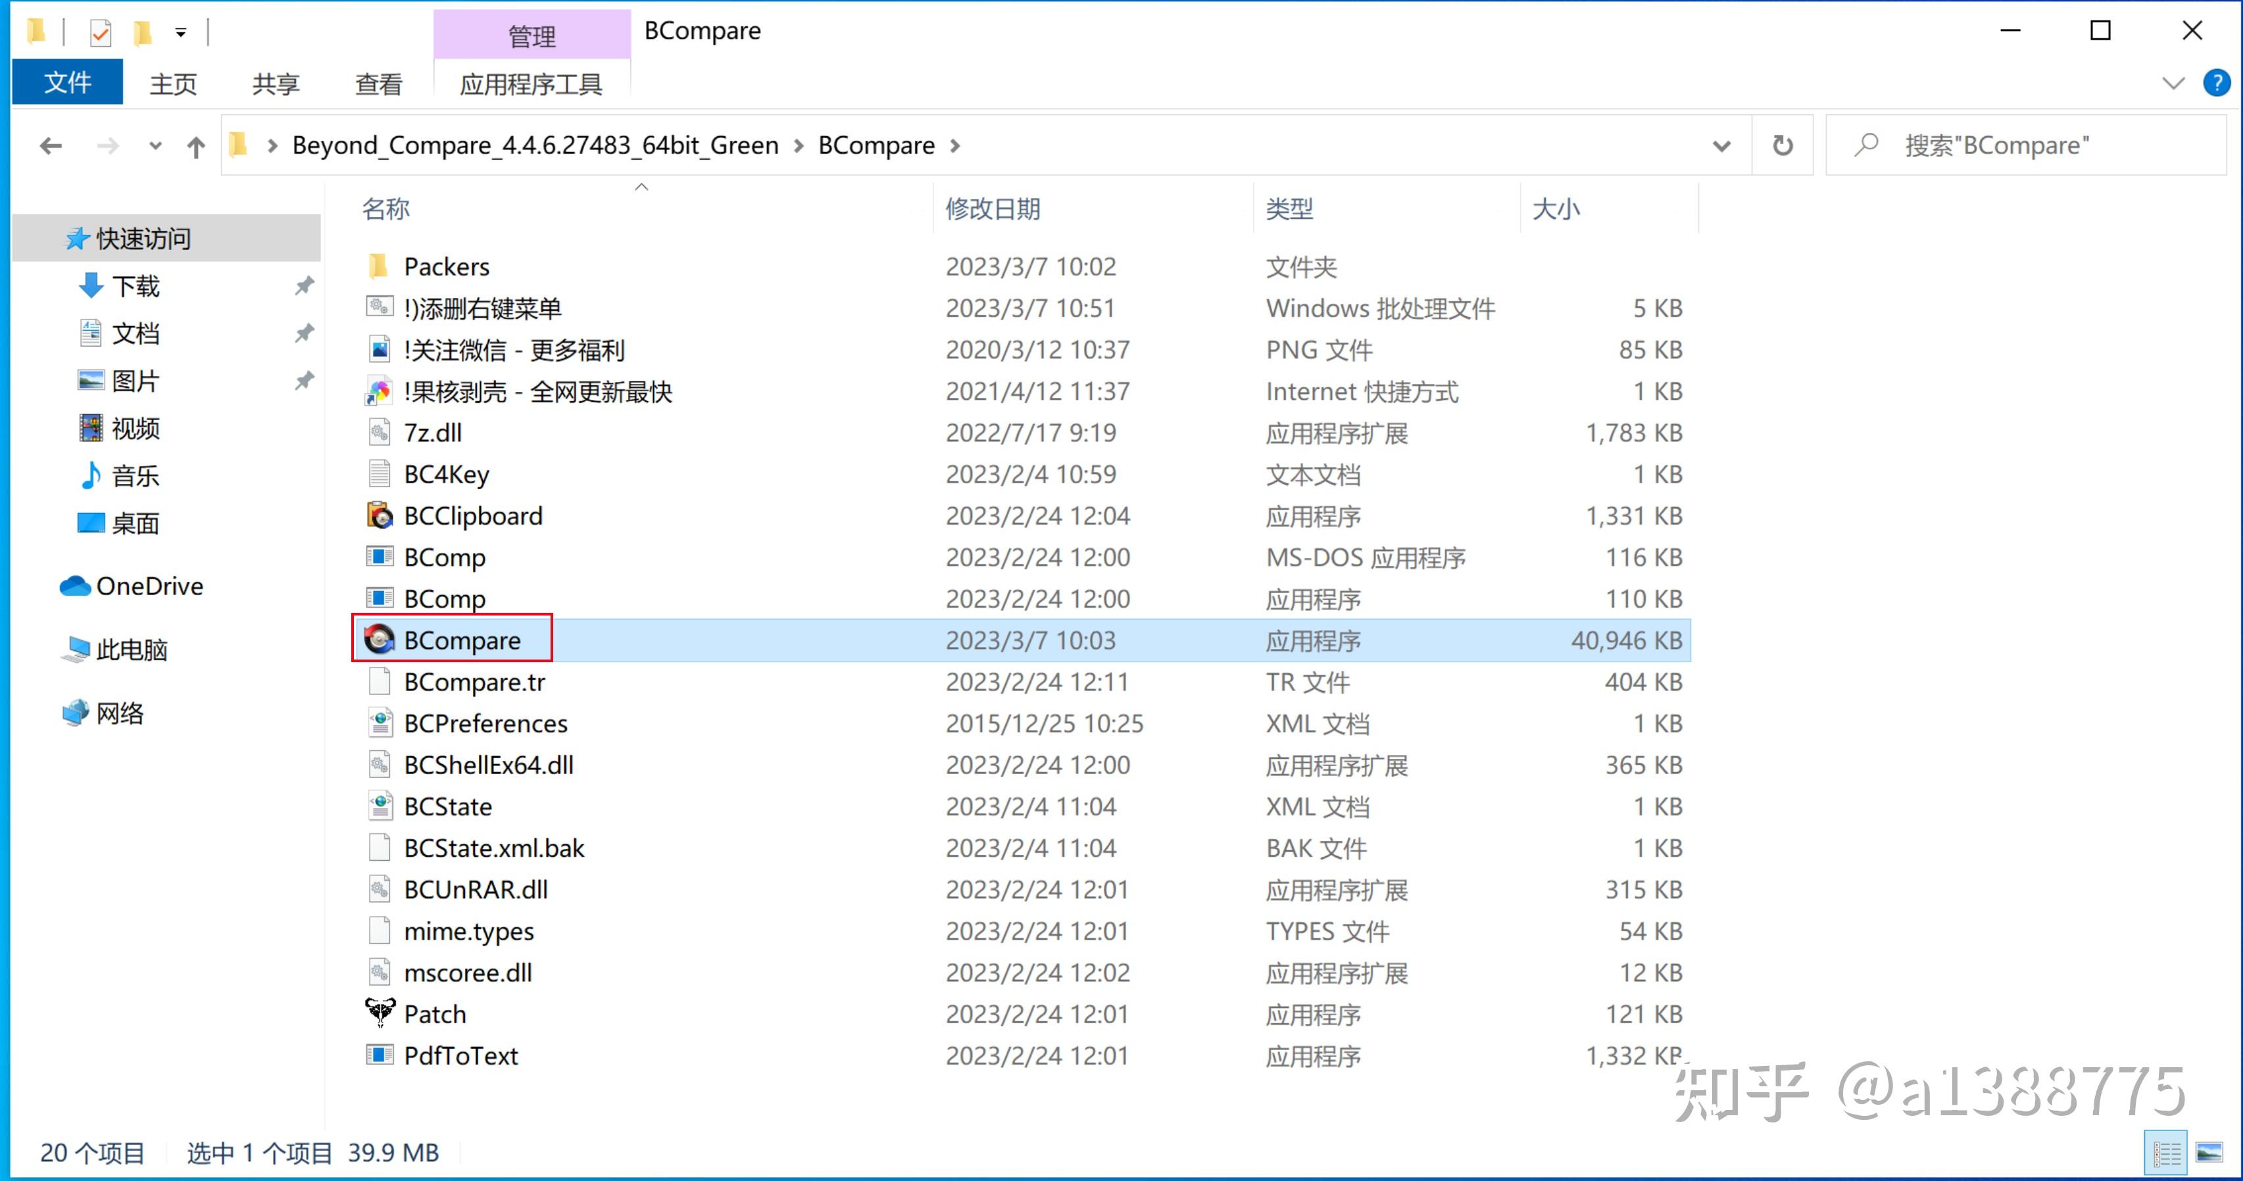Select the BCompare application icon

point(379,640)
